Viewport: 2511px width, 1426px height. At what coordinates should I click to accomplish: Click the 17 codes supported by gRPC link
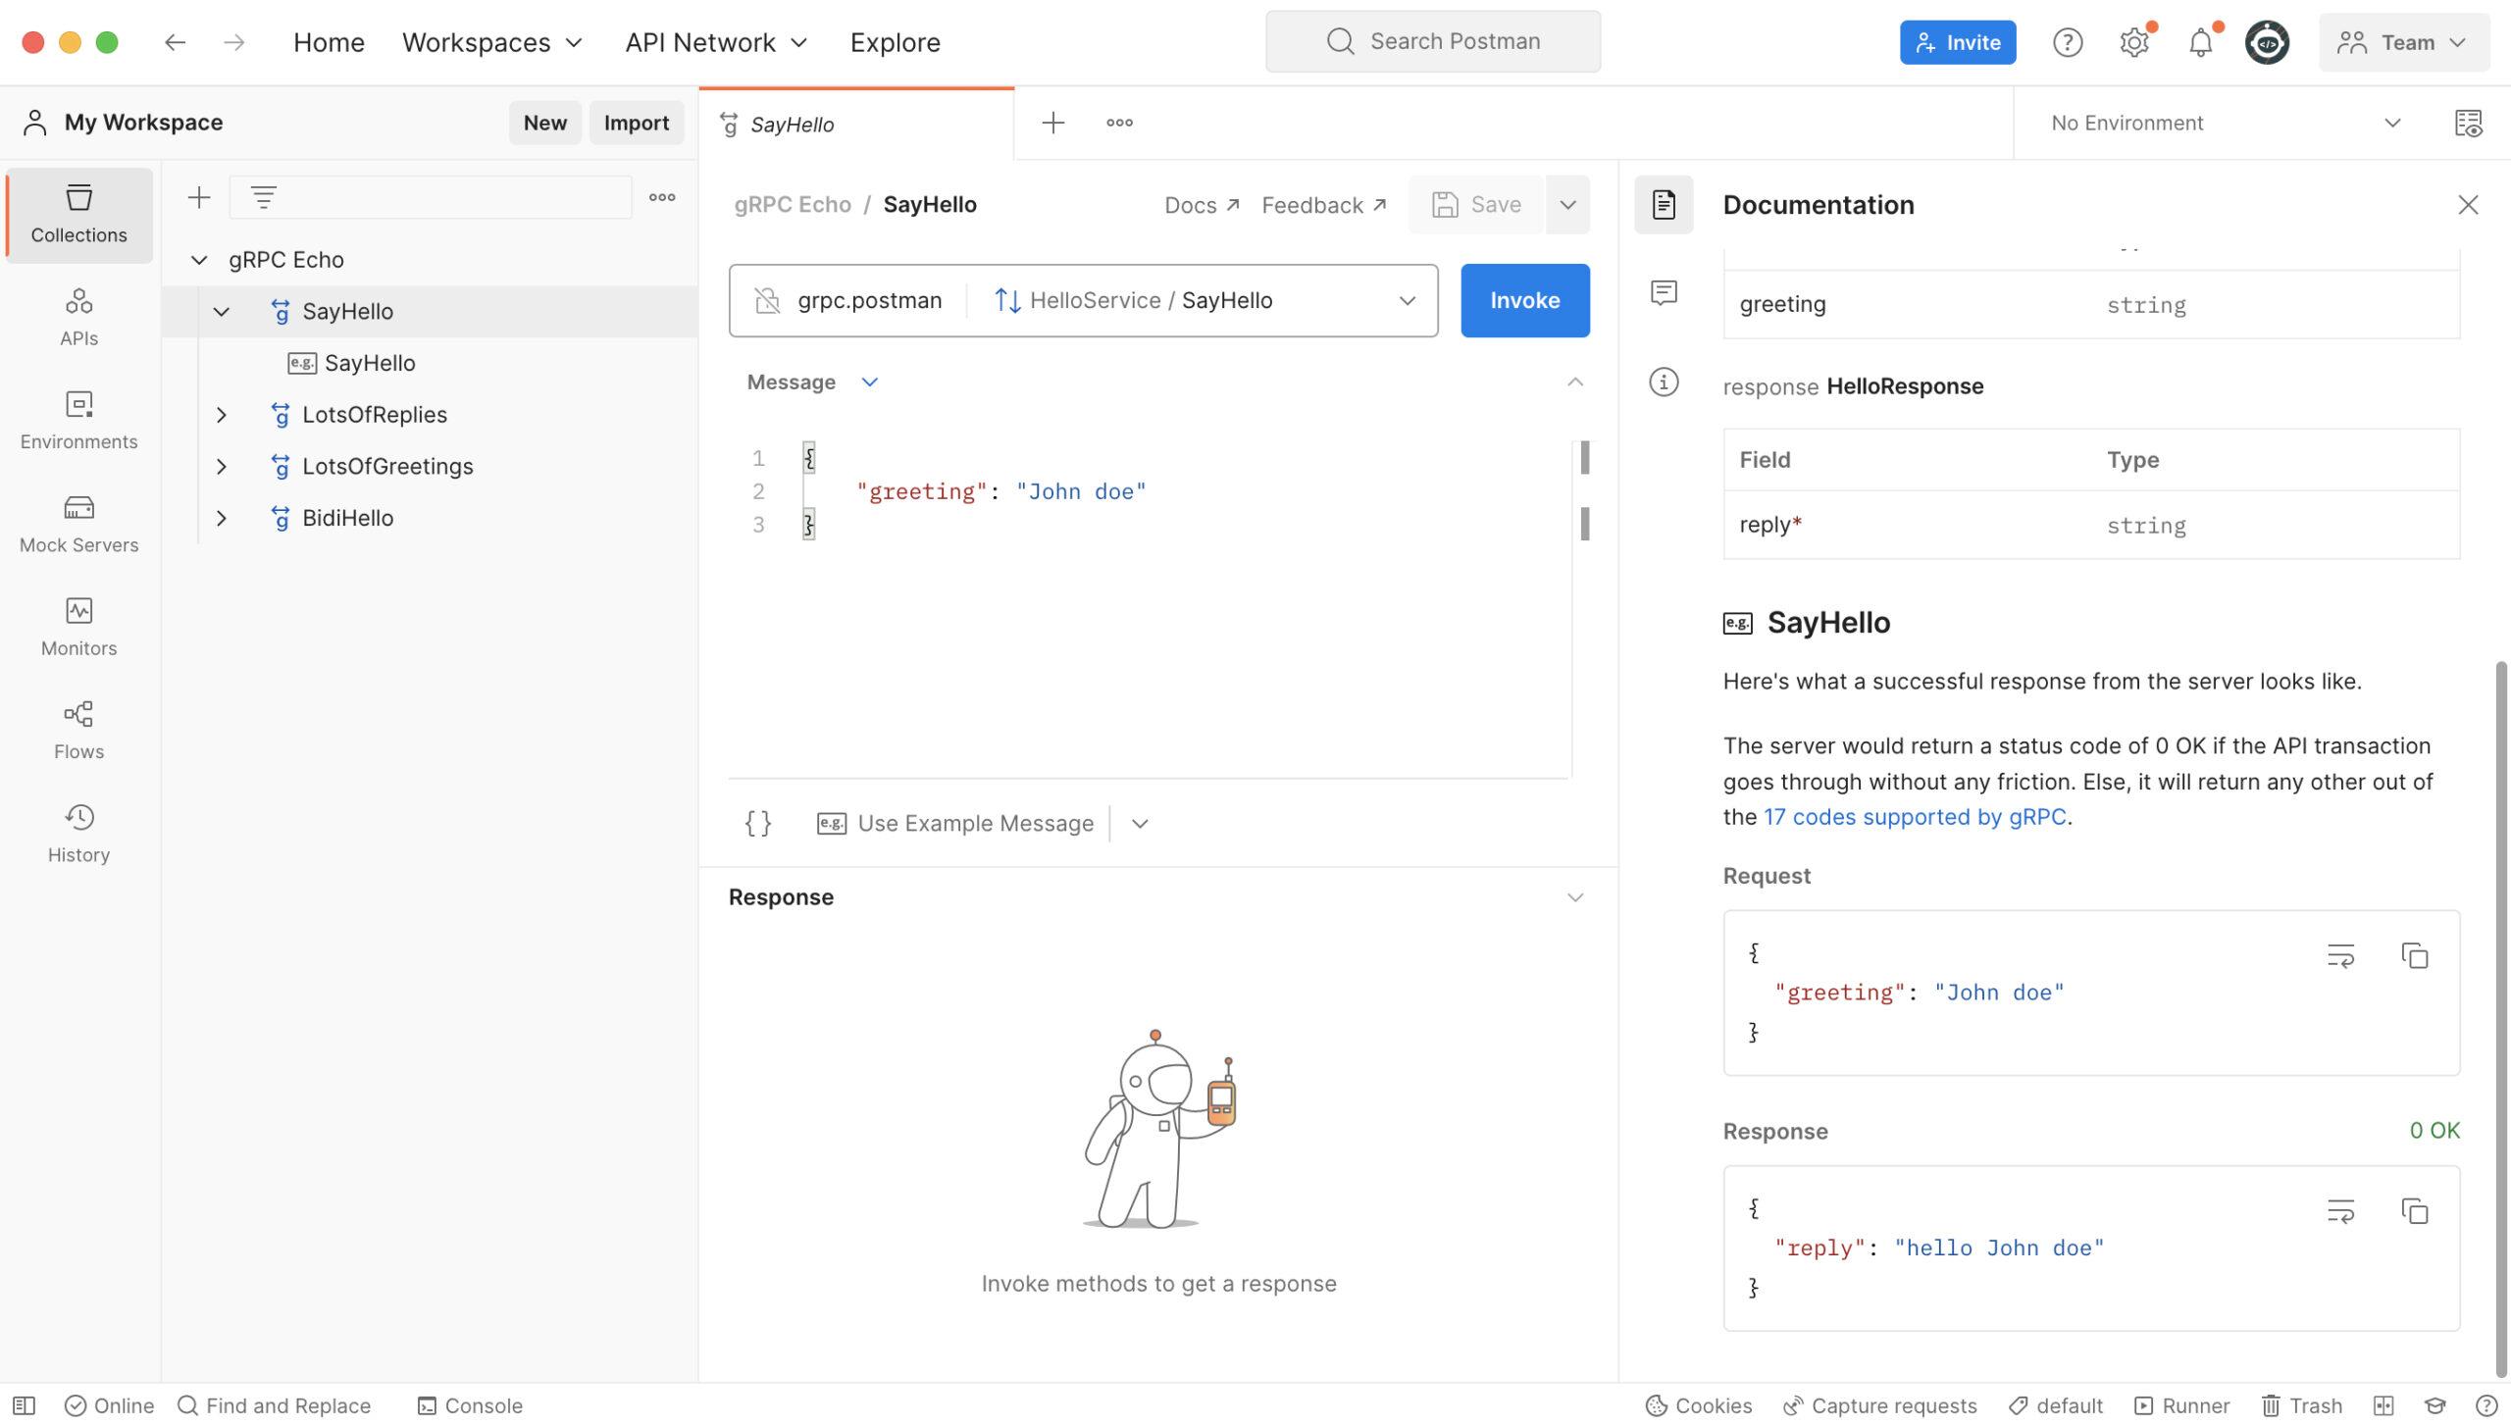[1913, 816]
